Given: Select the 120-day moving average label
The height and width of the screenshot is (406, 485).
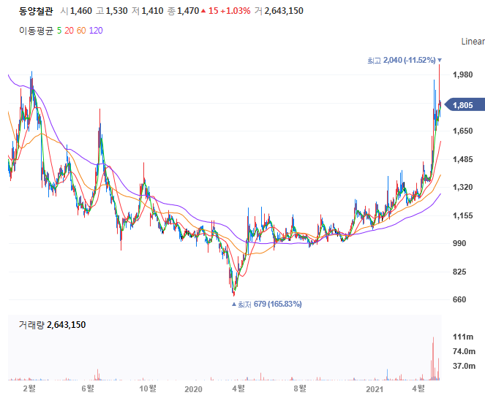Looking at the screenshot, I should pyautogui.click(x=96, y=31).
